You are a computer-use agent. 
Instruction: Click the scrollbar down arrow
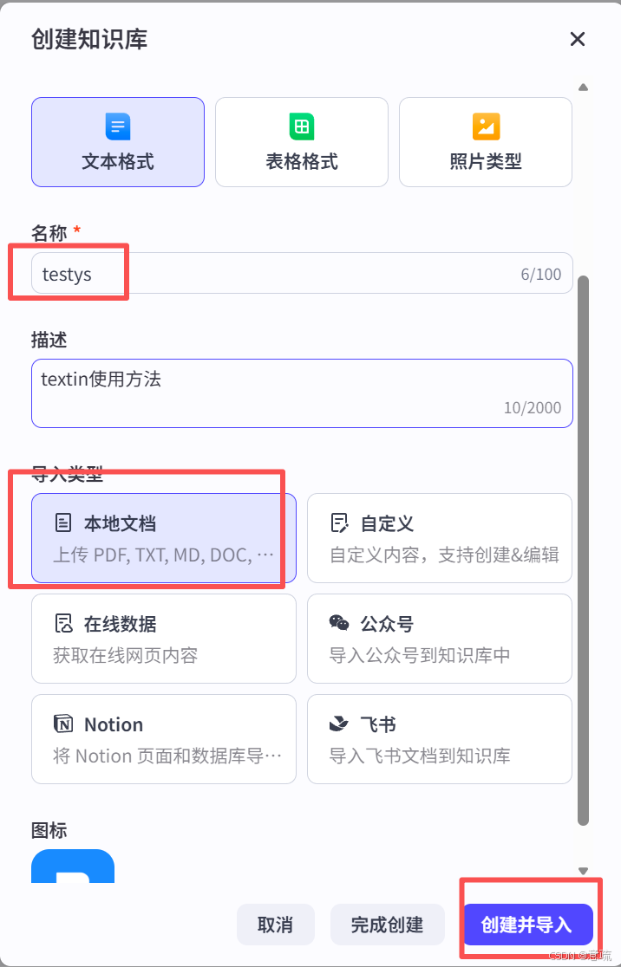583,871
